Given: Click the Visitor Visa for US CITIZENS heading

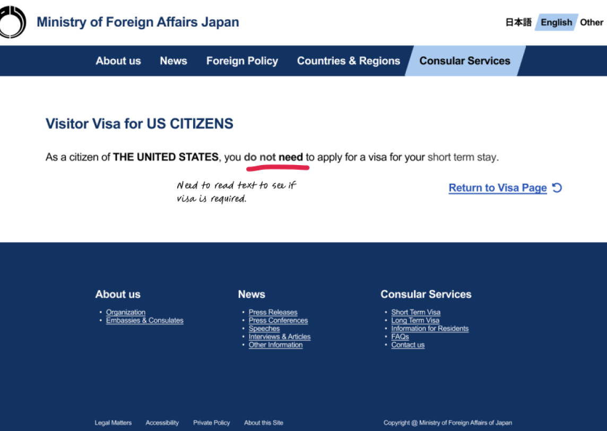Looking at the screenshot, I should coord(140,124).
